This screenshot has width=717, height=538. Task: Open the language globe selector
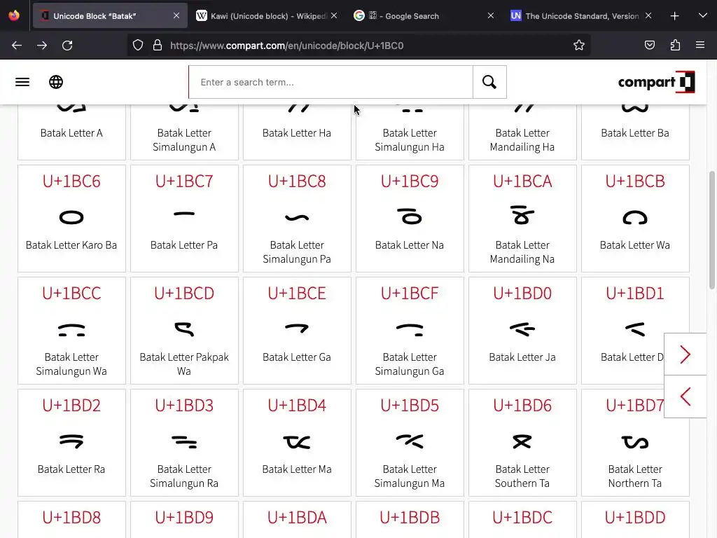tap(56, 82)
